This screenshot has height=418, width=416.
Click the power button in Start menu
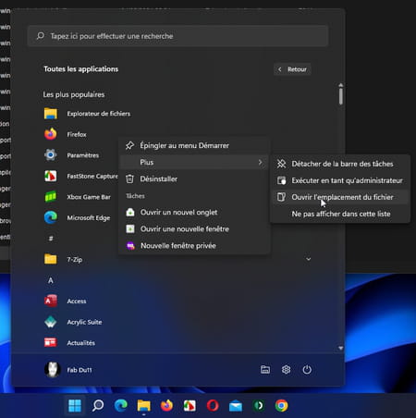coord(307,370)
